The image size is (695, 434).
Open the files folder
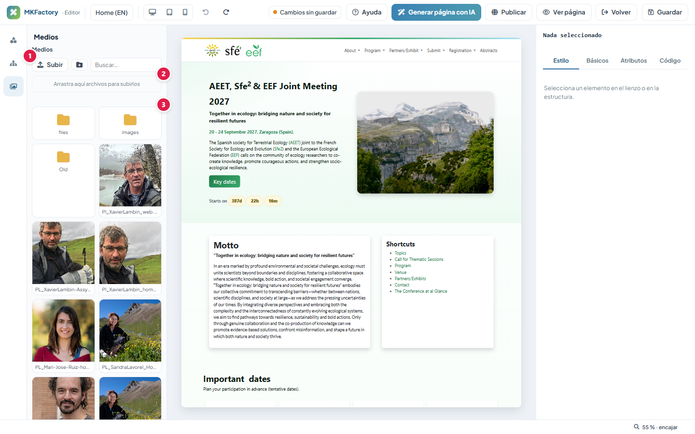[63, 123]
